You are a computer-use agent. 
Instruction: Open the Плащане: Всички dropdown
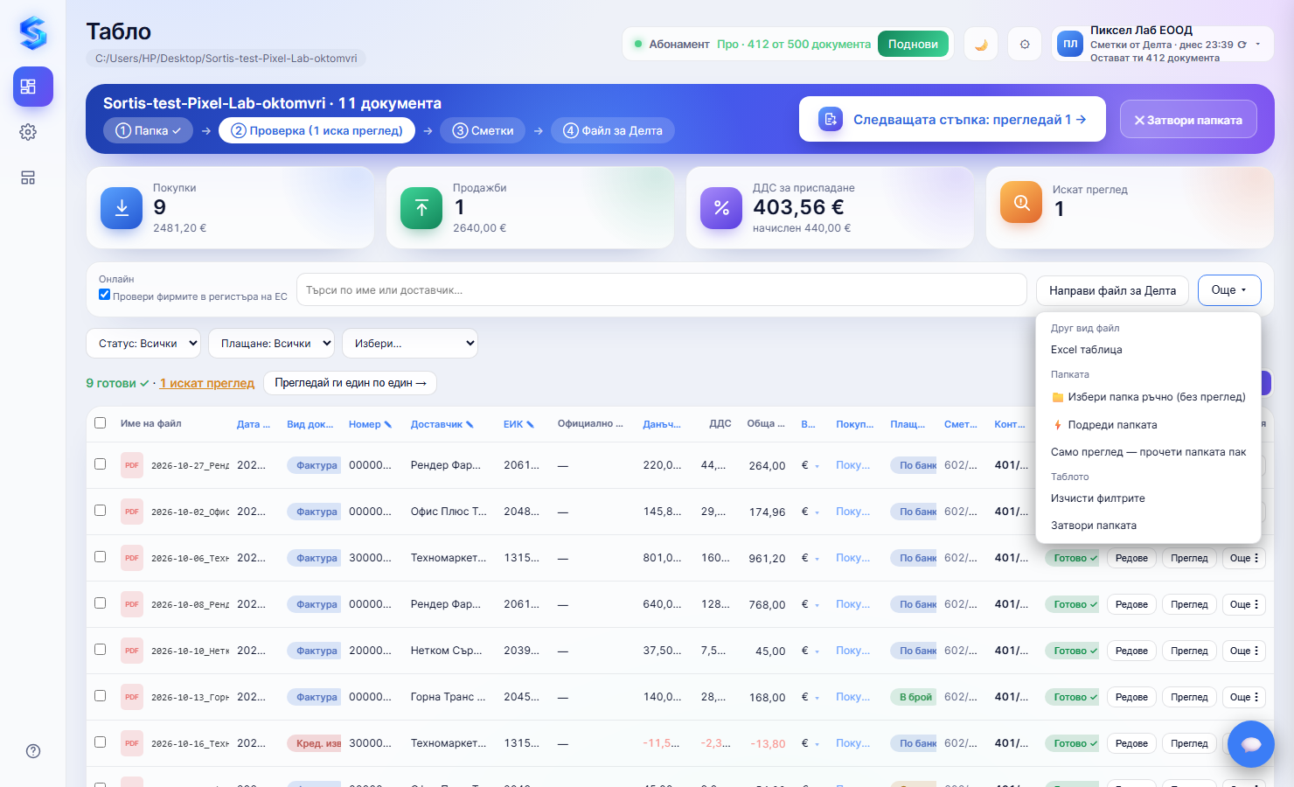(271, 344)
